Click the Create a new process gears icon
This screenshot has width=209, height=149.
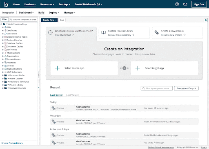156,32
